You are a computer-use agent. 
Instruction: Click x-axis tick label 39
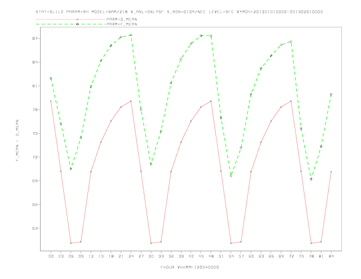(x=181, y=256)
